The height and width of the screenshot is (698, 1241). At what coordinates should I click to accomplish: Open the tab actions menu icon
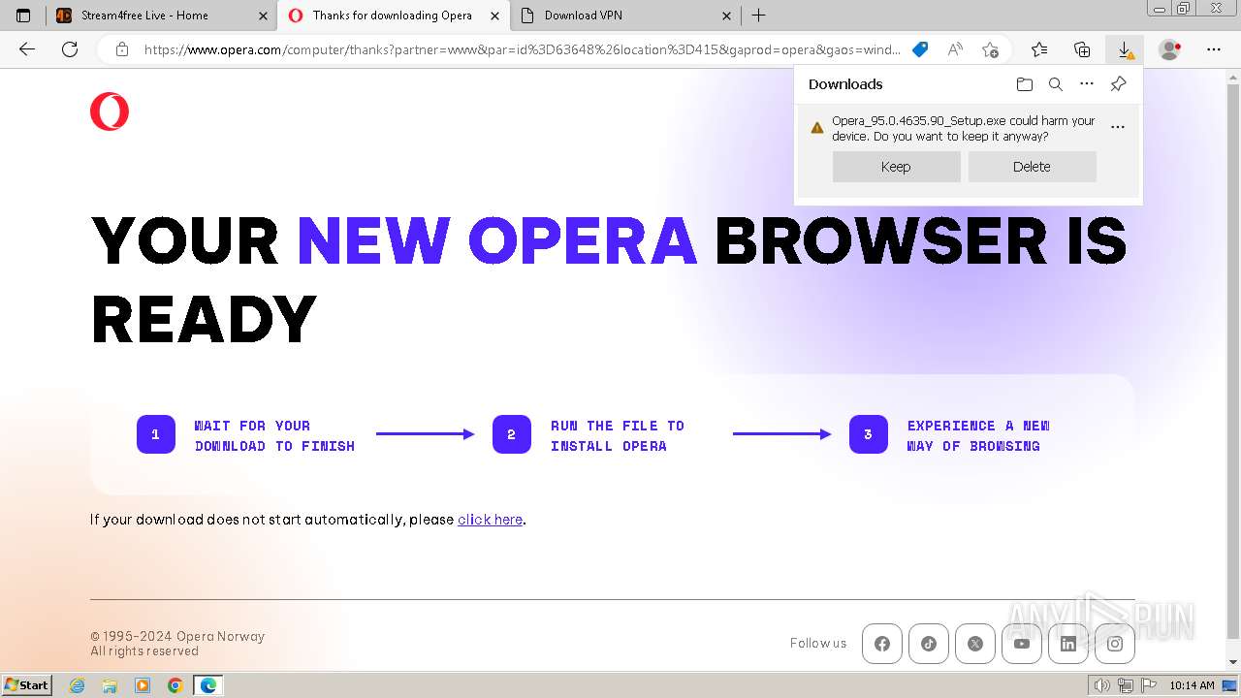[x=23, y=16]
